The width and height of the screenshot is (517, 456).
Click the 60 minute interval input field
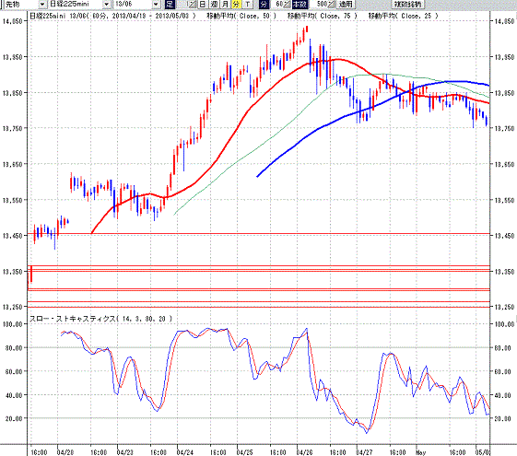pos(277,4)
